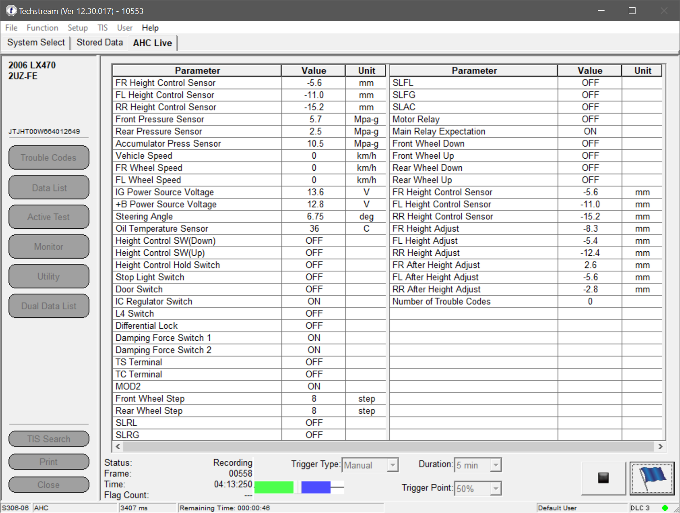Click the recording progress bar blue segment
The height and width of the screenshot is (513, 680).
(316, 487)
